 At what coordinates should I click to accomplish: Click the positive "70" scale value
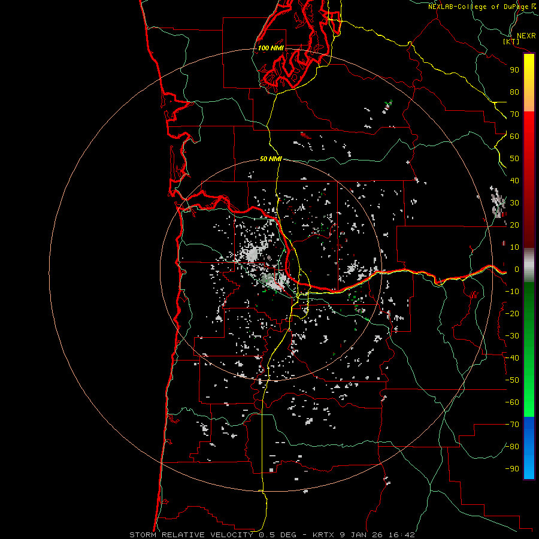point(514,114)
